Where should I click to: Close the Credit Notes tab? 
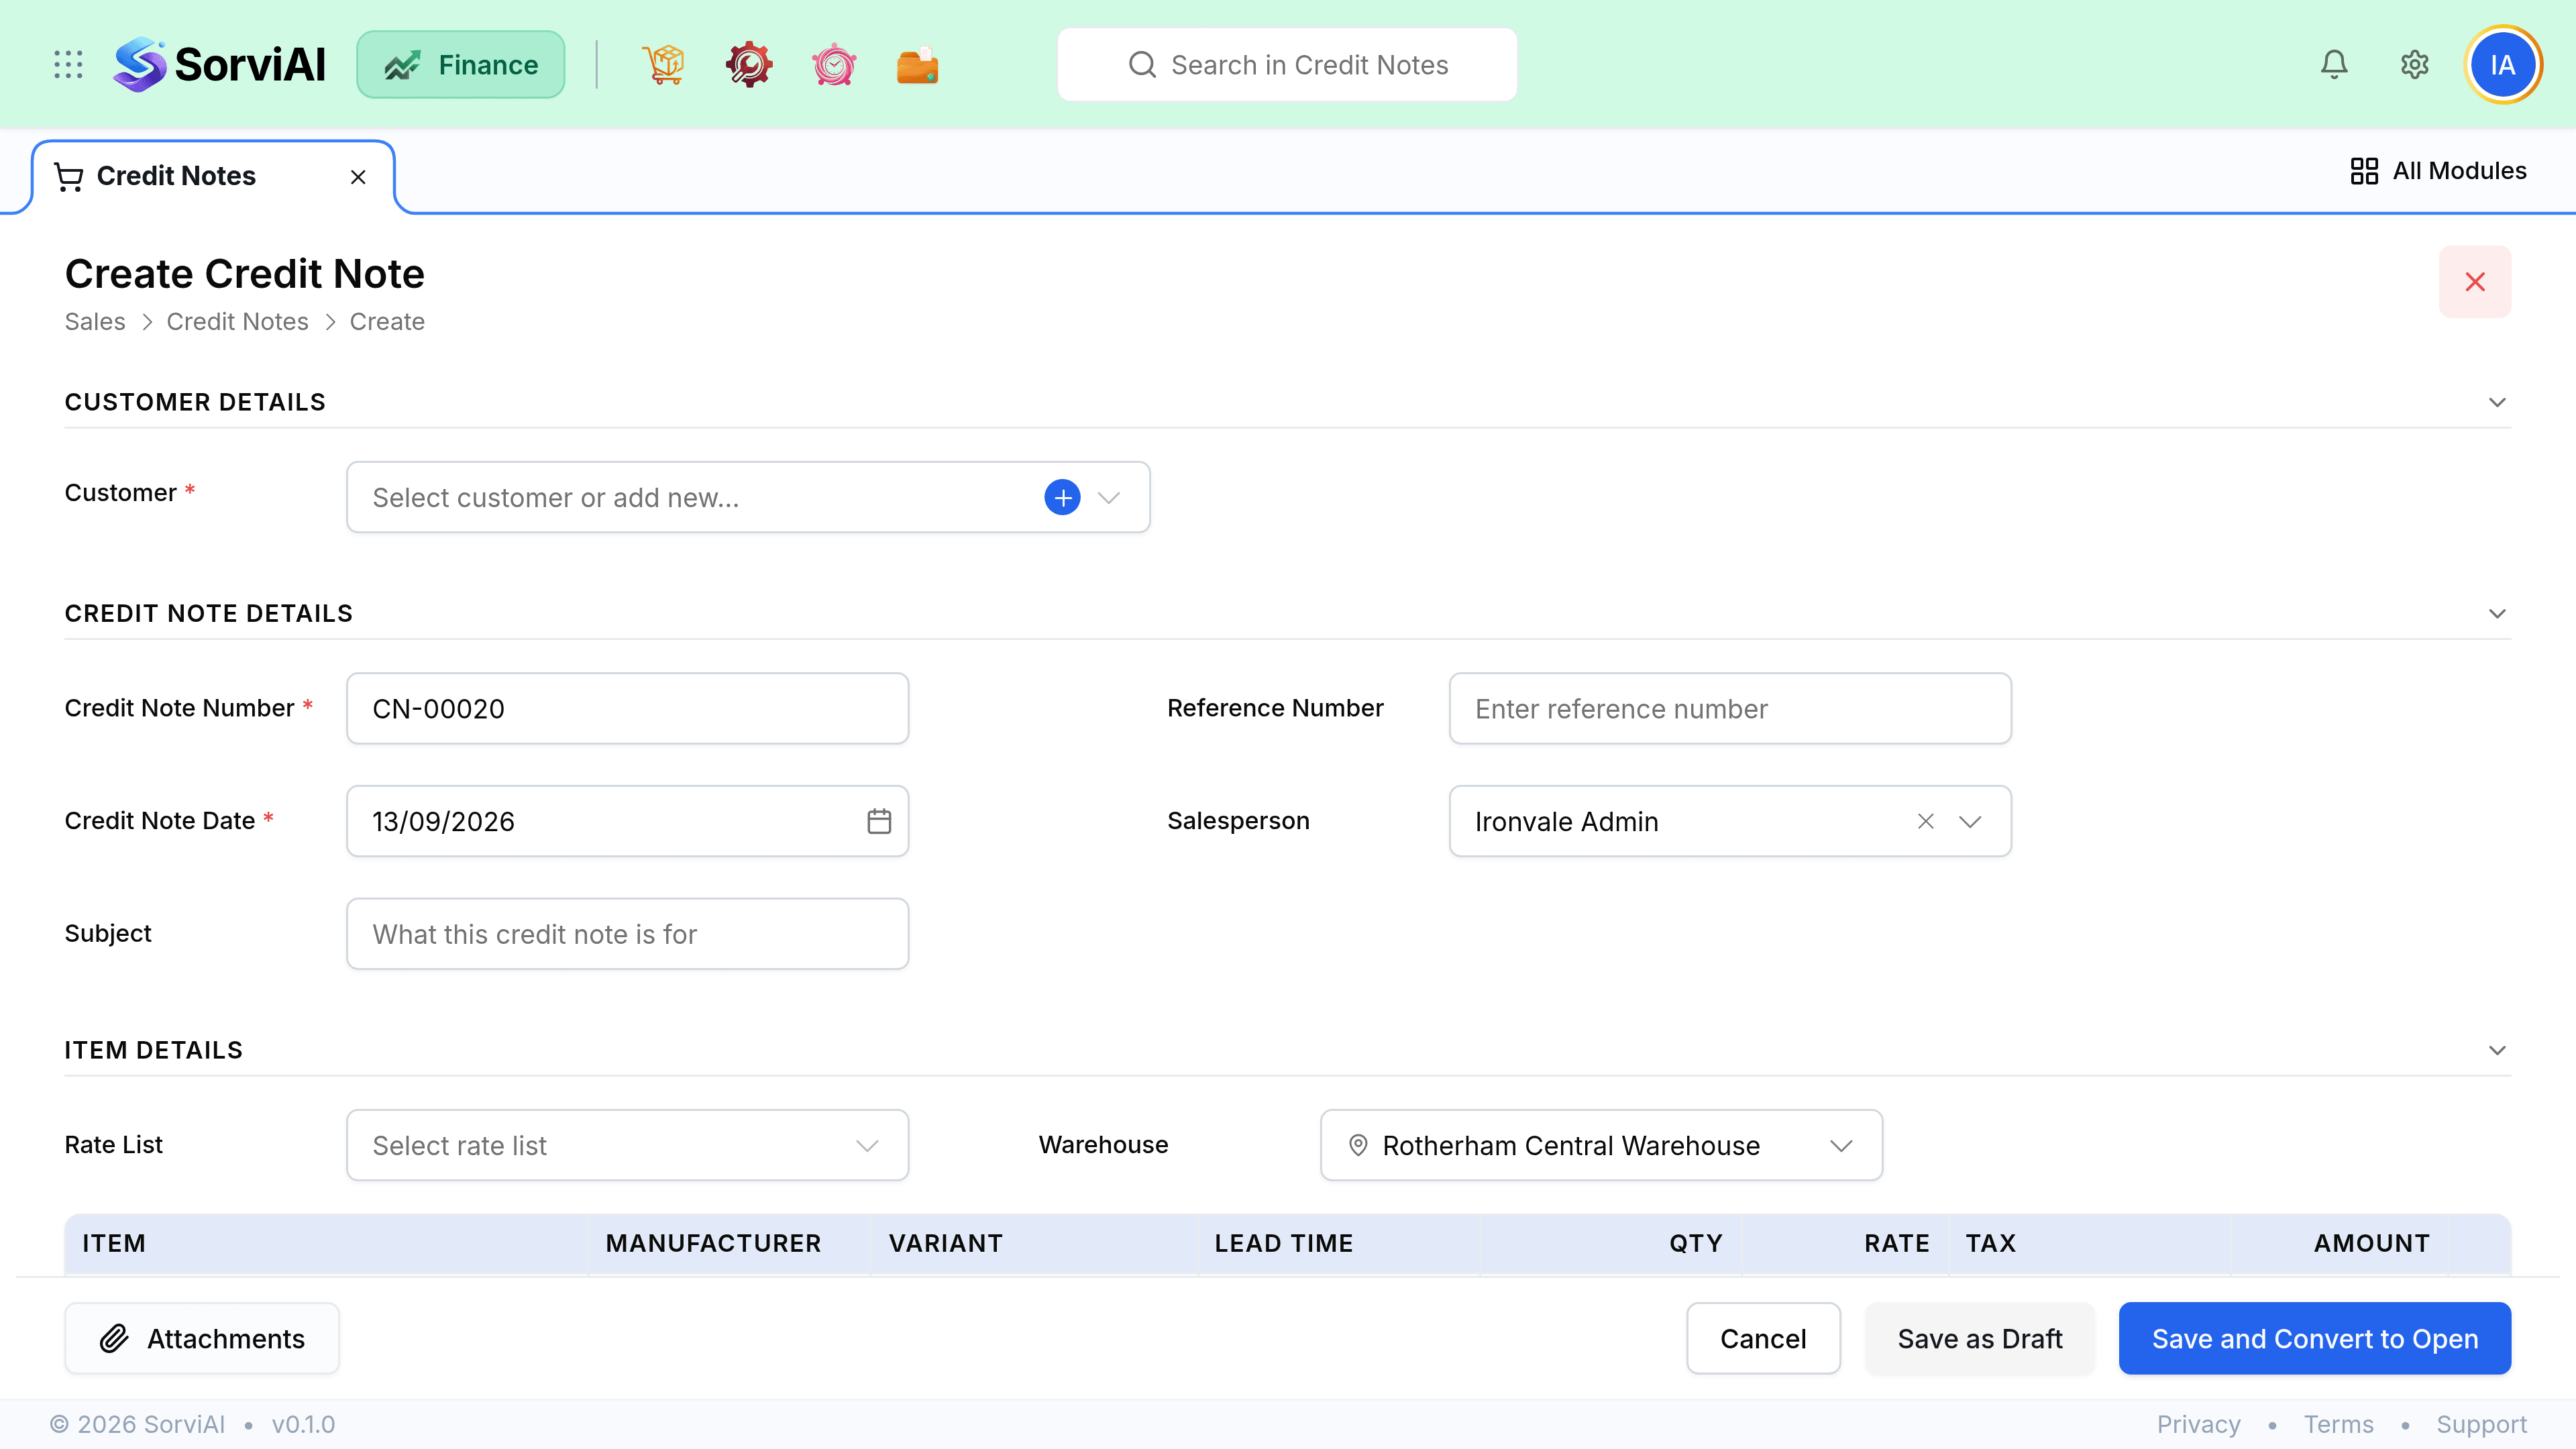(x=358, y=177)
